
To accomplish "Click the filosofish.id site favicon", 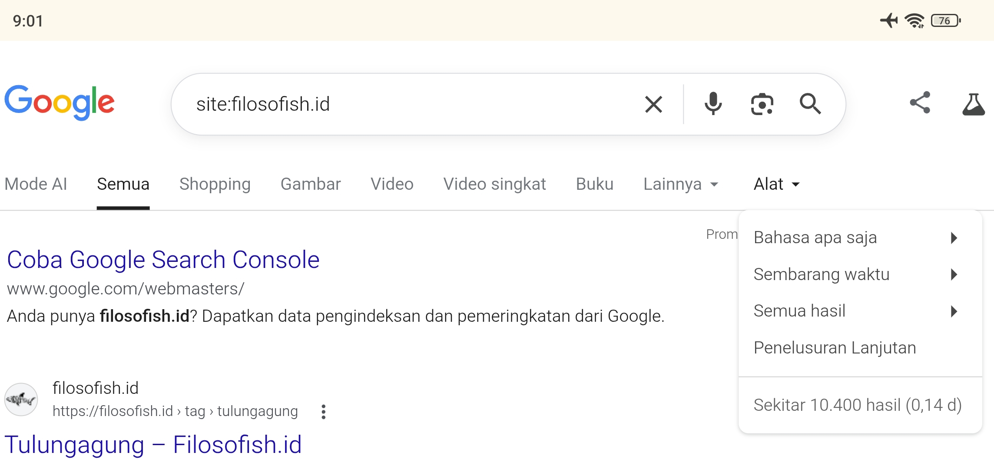I will 21,400.
